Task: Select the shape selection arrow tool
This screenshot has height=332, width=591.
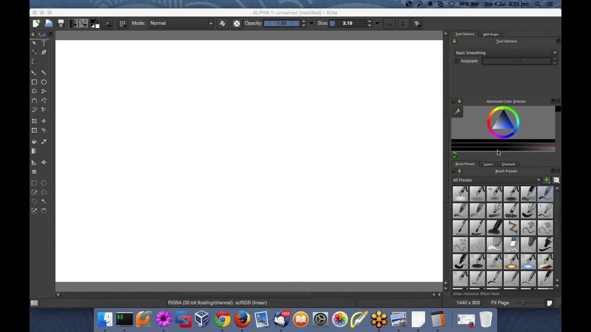Action: pyautogui.click(x=34, y=43)
